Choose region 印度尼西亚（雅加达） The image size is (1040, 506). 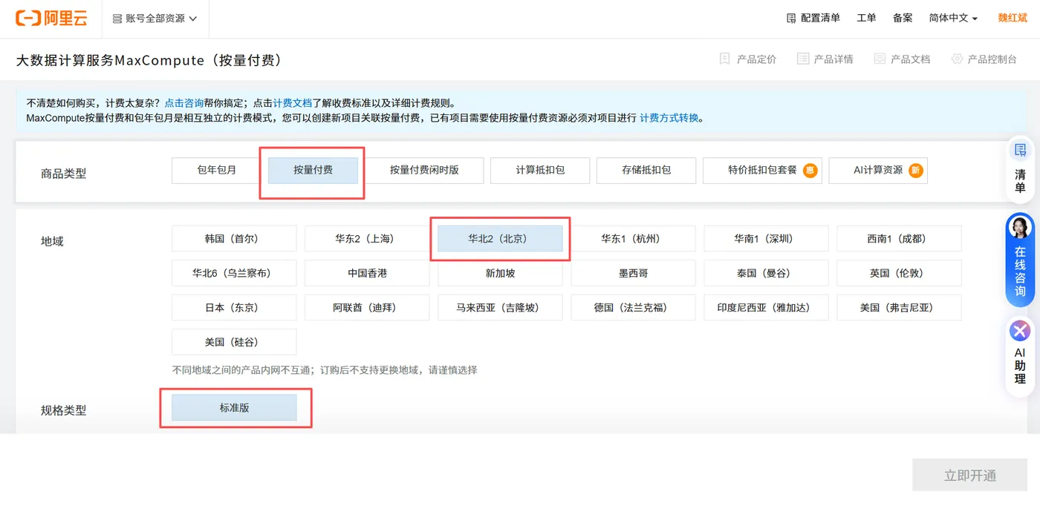pyautogui.click(x=766, y=307)
